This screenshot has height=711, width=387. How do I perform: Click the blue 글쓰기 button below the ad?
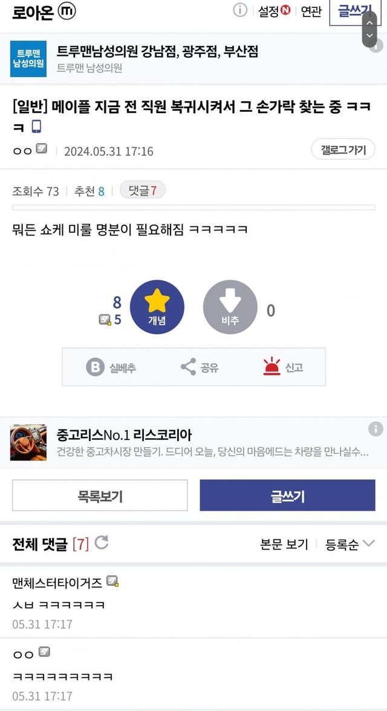click(287, 496)
